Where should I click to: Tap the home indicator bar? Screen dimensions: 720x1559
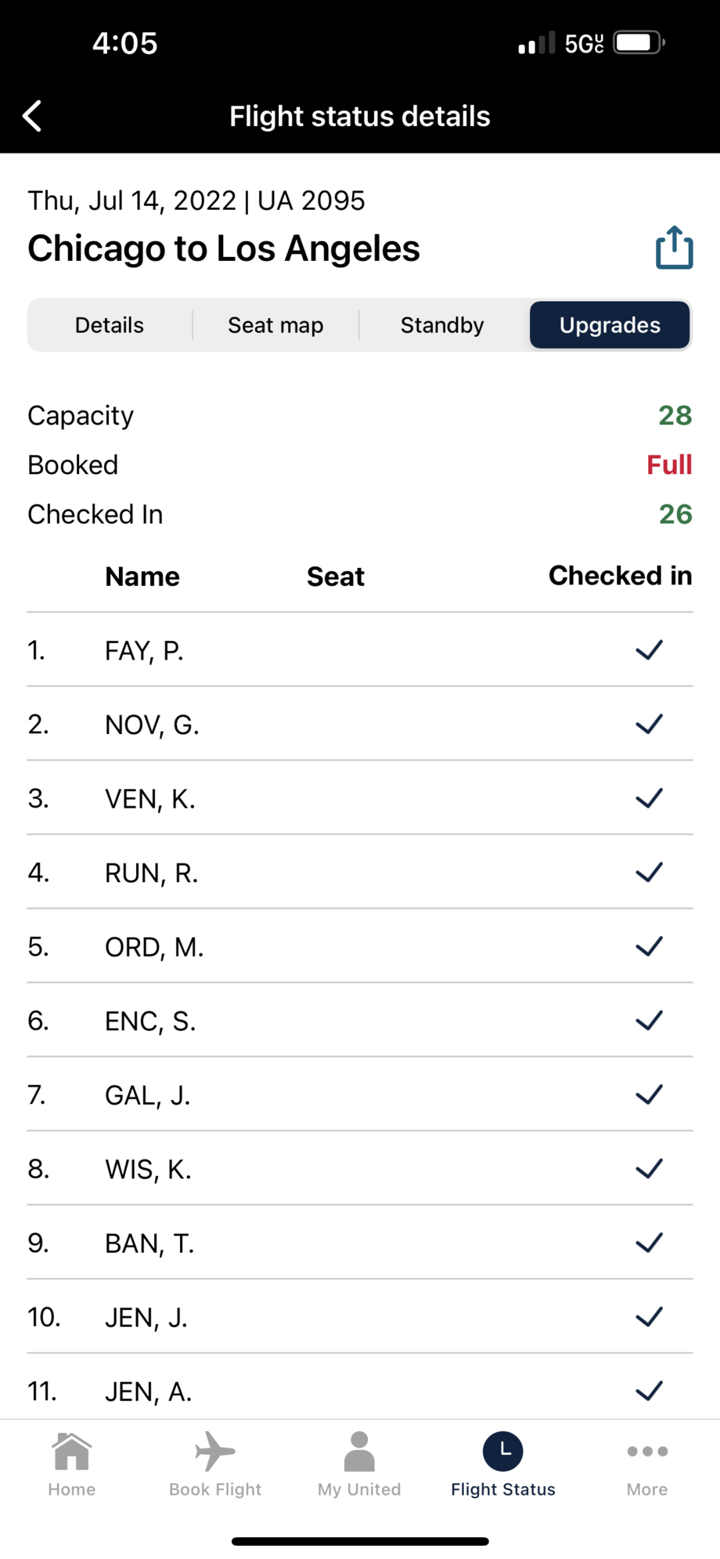click(x=360, y=1541)
